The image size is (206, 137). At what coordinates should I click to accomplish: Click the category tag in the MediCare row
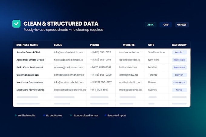click(x=179, y=90)
